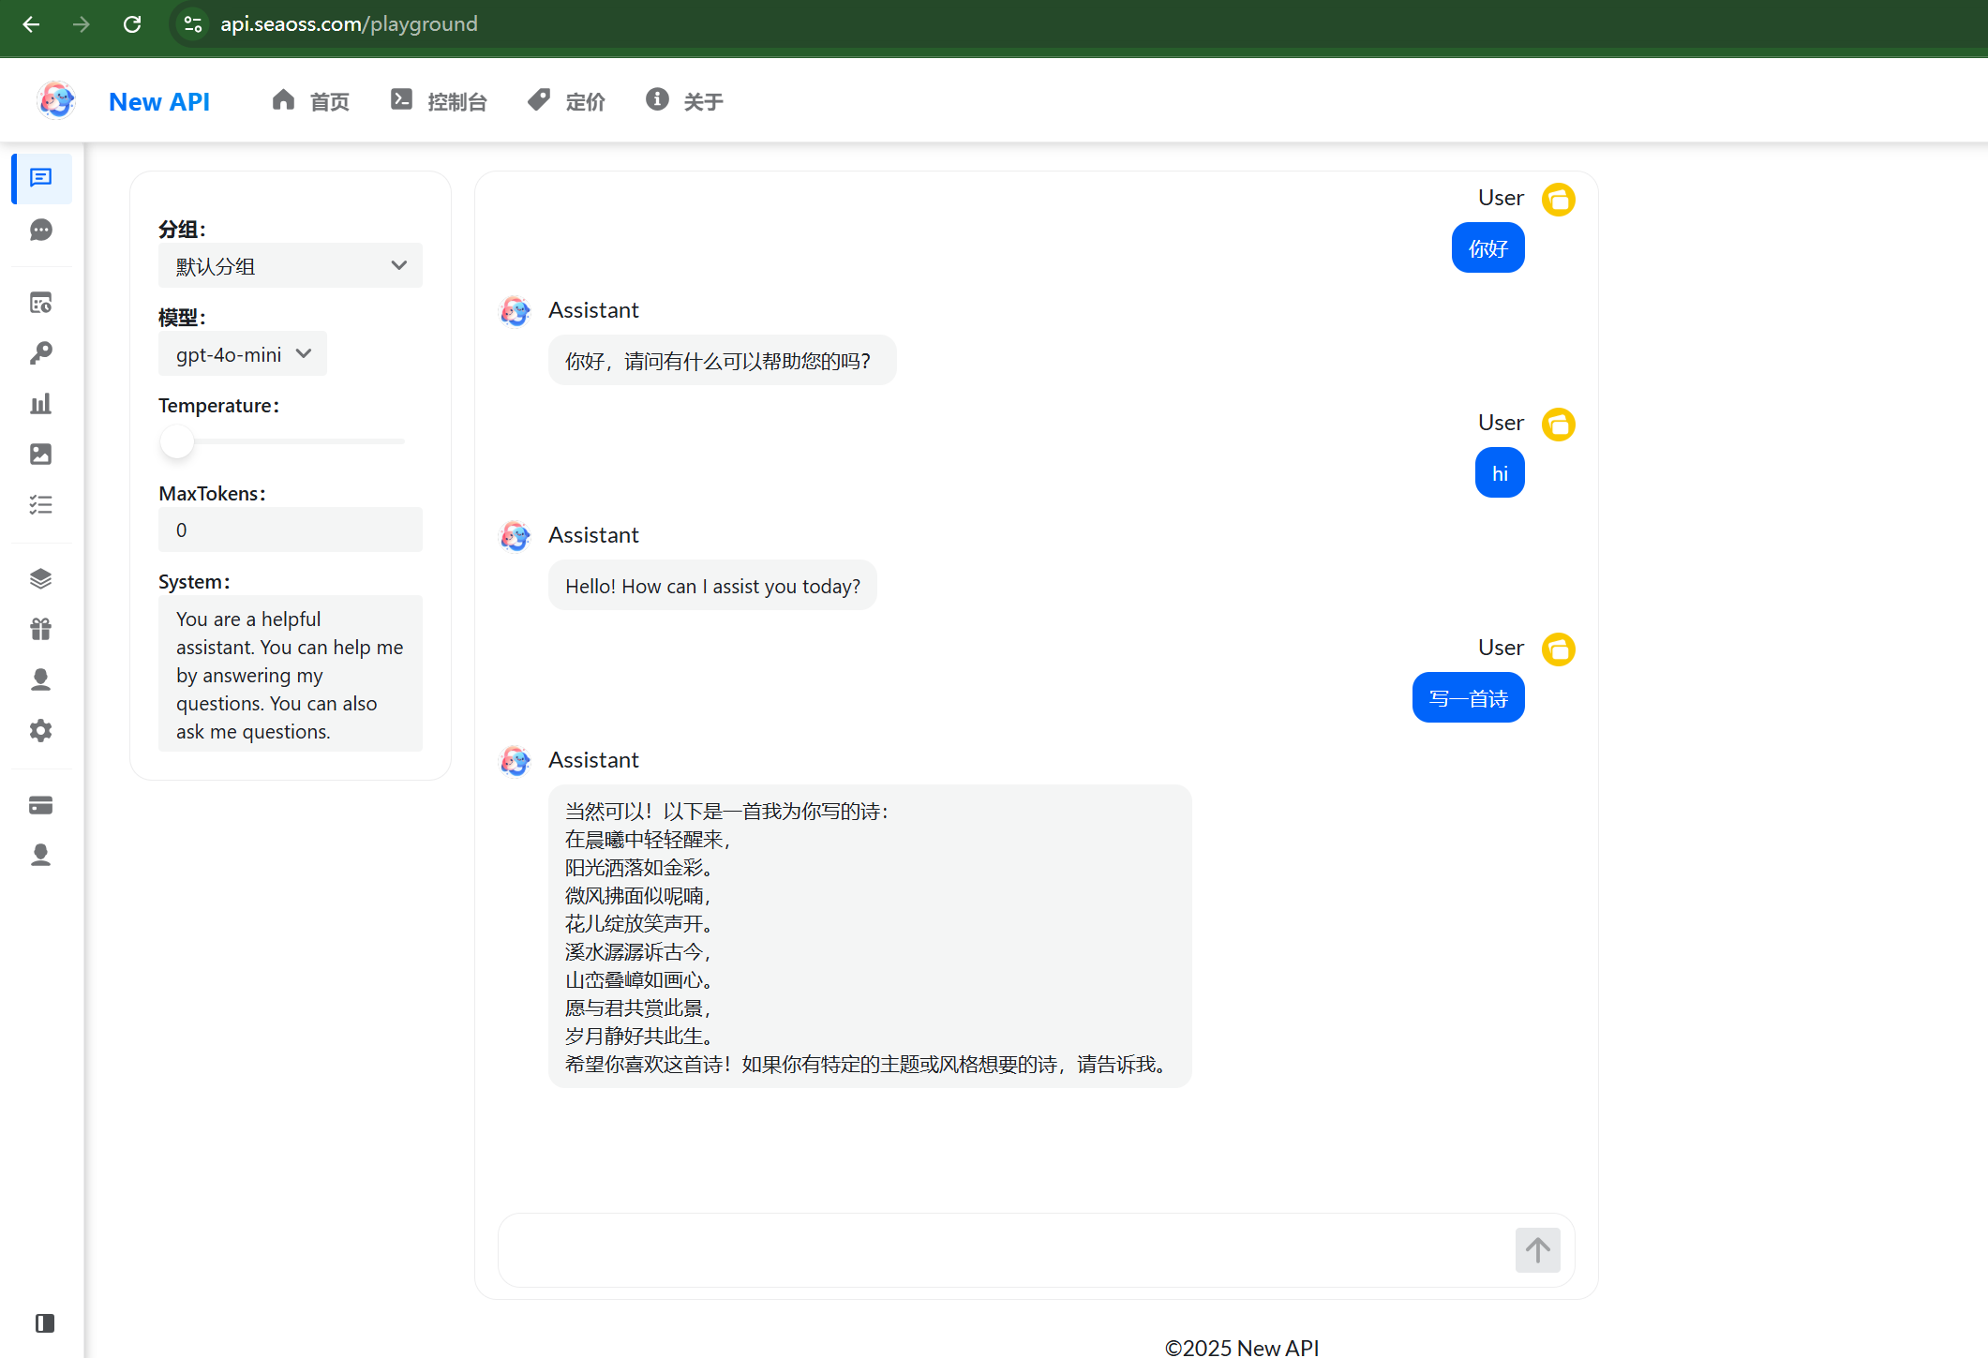Open the key token management icon
The image size is (1988, 1358).
click(41, 353)
